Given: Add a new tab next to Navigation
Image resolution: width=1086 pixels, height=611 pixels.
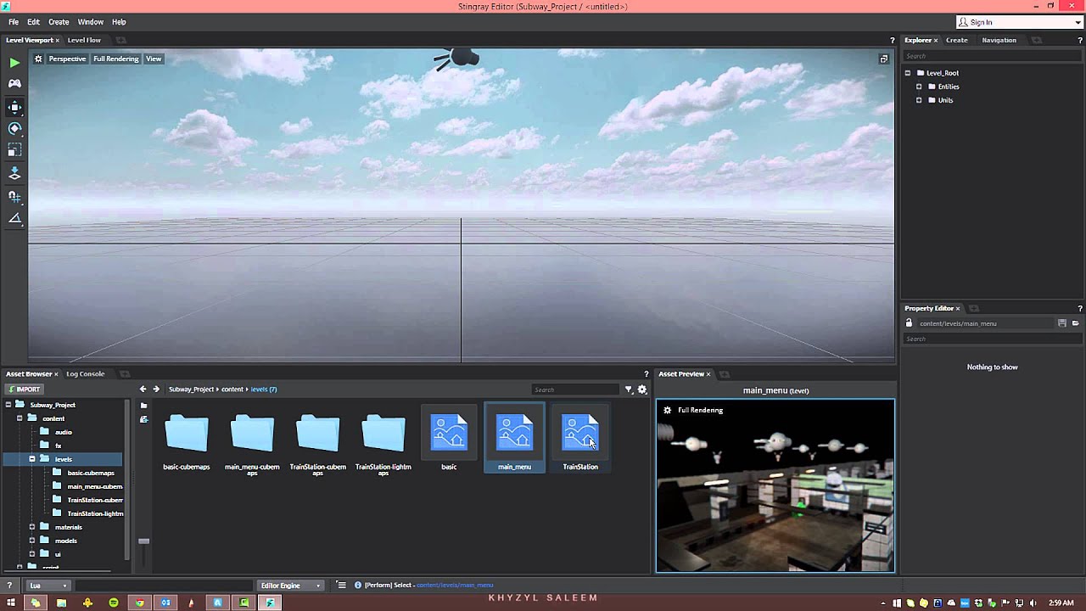Looking at the screenshot, I should (1037, 40).
